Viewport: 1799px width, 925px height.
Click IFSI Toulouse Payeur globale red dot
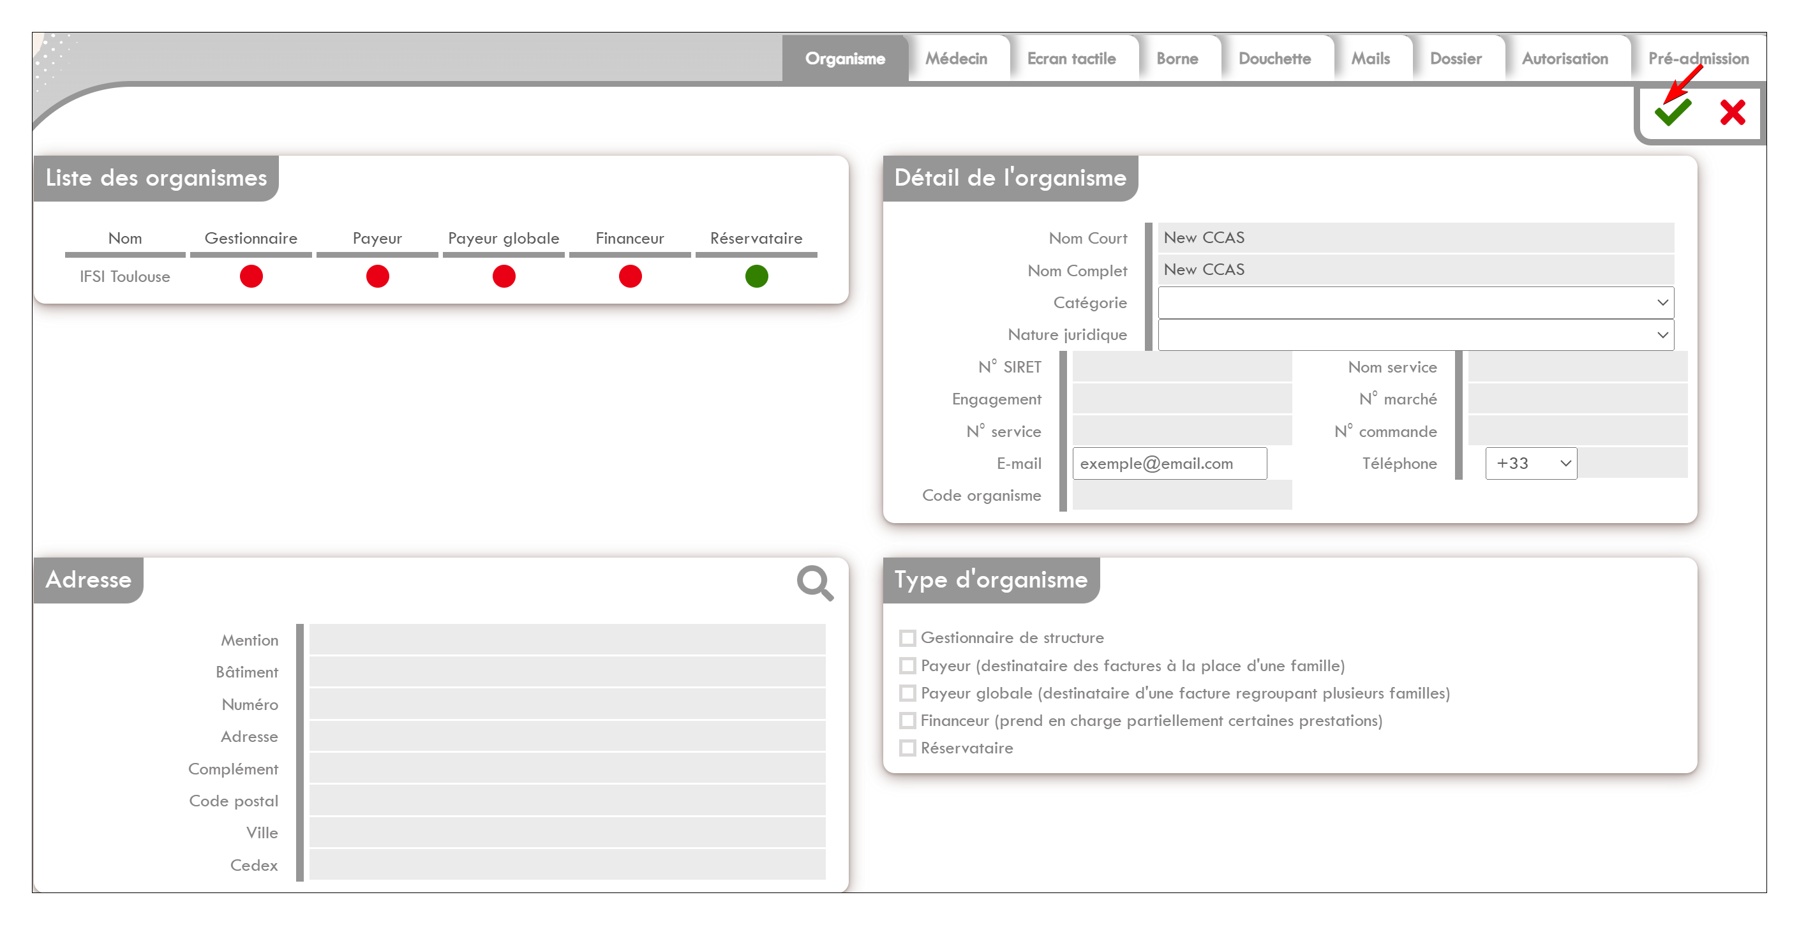click(x=504, y=276)
